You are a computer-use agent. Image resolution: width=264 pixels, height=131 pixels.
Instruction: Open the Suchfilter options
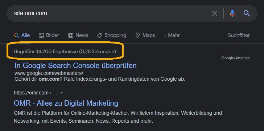(x=239, y=35)
